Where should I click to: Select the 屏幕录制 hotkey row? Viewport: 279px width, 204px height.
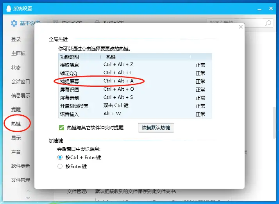[x=135, y=98]
